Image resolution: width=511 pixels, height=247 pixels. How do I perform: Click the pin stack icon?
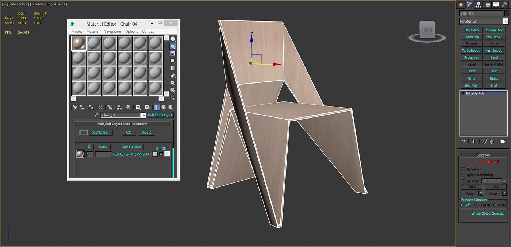tap(464, 142)
